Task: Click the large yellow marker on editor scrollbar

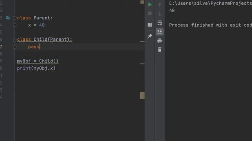Action: [x=142, y=95]
